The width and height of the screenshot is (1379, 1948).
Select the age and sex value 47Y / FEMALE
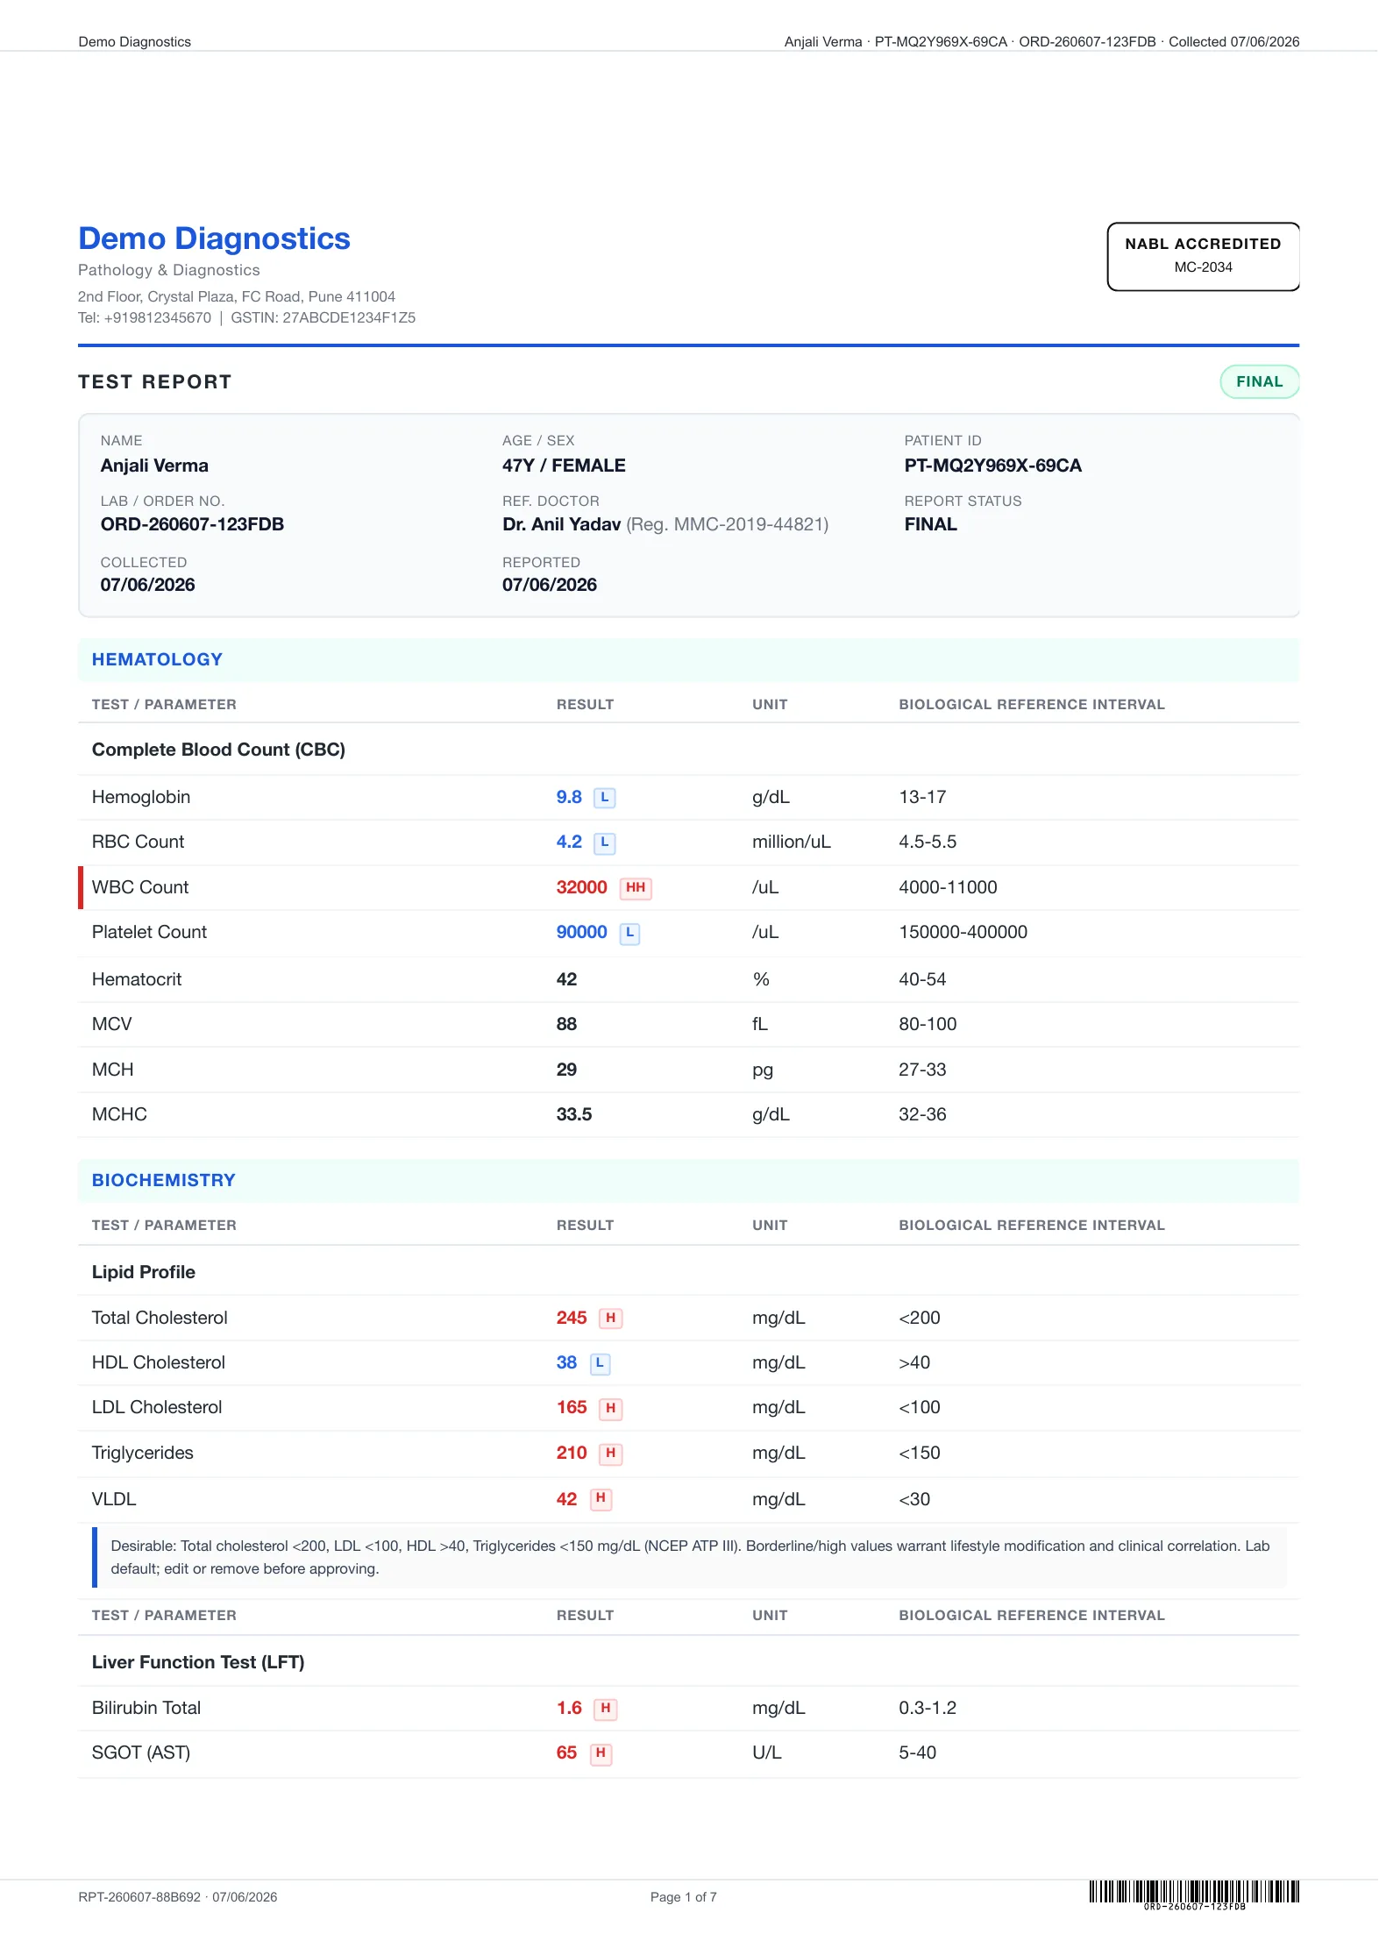[564, 466]
